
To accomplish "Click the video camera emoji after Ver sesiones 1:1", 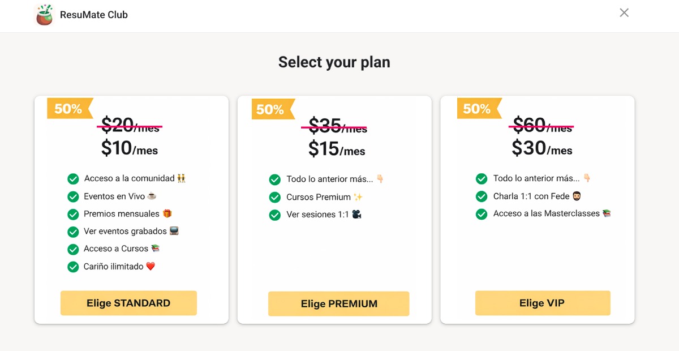I will [356, 215].
